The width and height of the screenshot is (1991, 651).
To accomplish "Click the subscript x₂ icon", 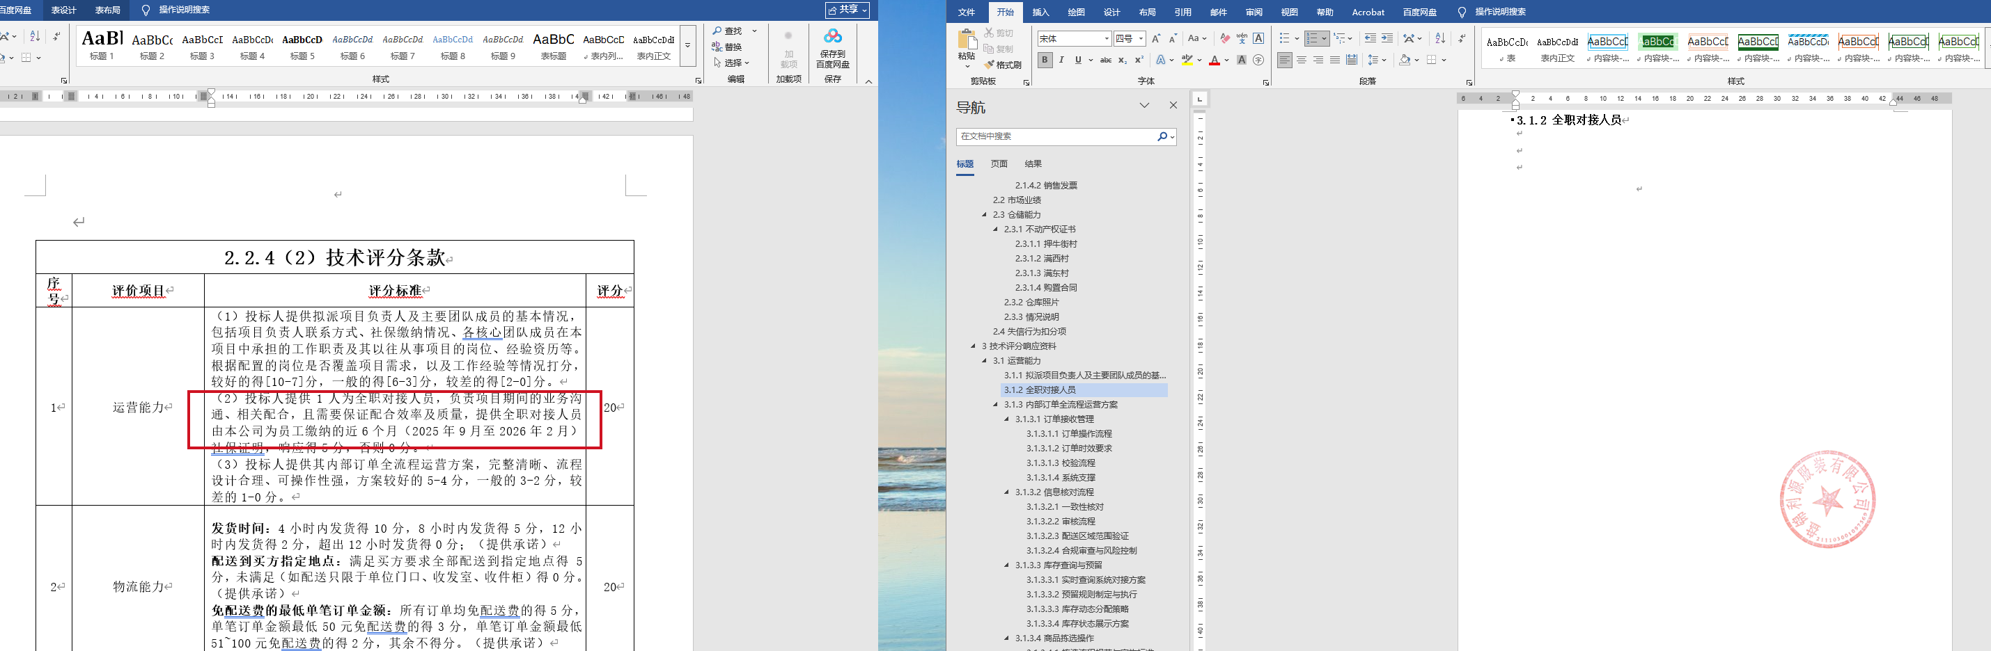I will (1123, 61).
